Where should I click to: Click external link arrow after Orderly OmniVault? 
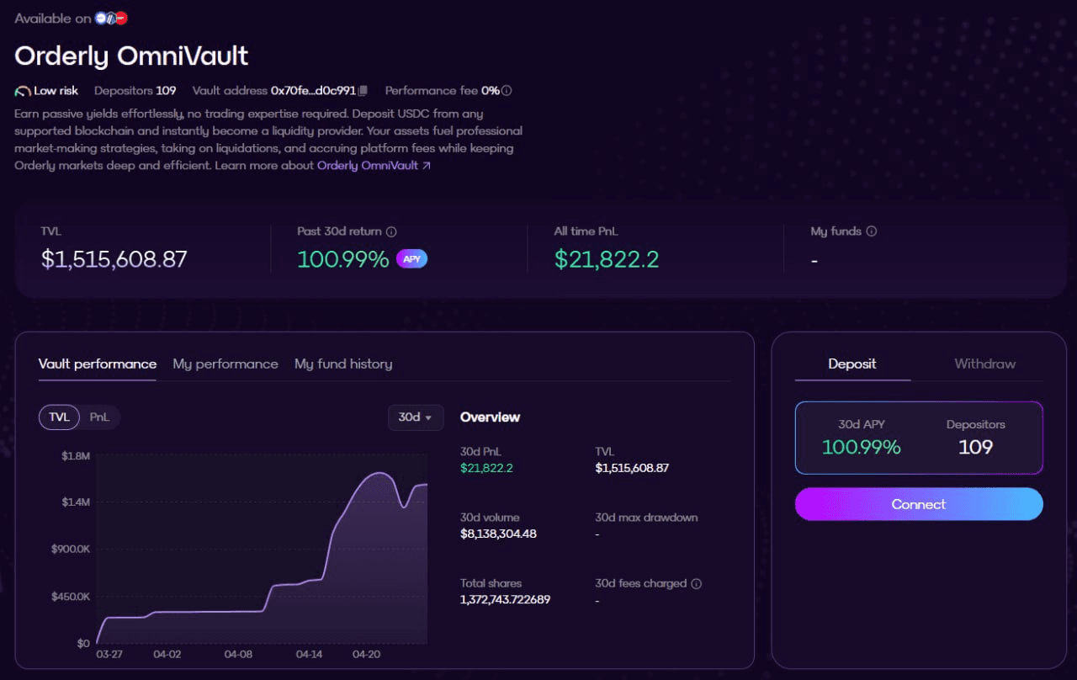tap(427, 166)
